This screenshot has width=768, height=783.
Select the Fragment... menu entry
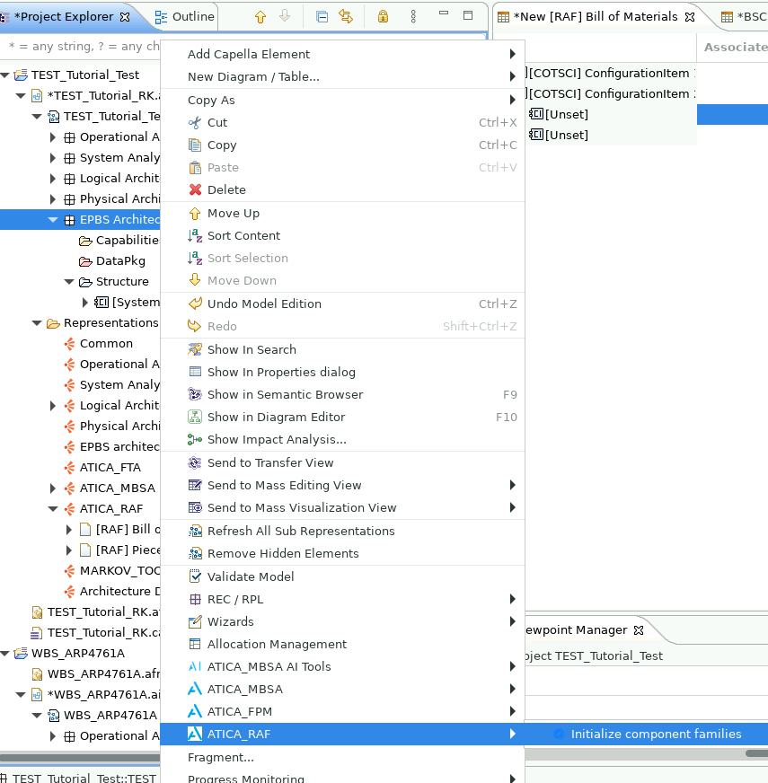[x=343, y=758]
